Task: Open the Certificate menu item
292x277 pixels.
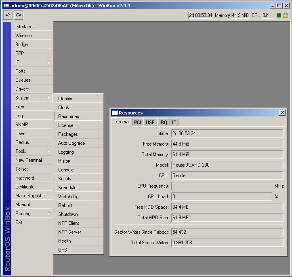Action: click(32, 186)
